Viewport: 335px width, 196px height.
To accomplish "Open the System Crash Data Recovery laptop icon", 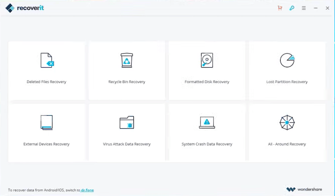I will 207,122.
